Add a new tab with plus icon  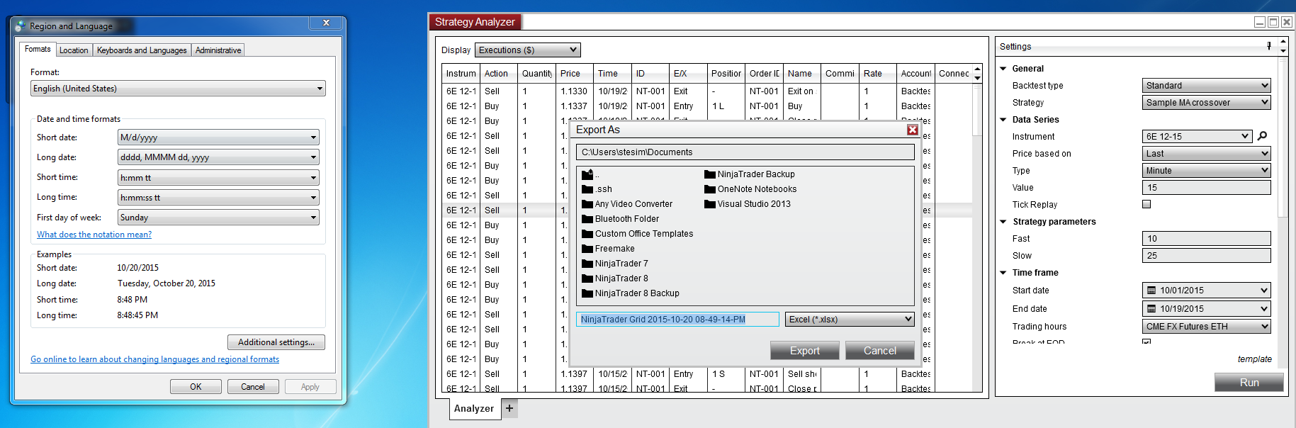click(x=509, y=408)
